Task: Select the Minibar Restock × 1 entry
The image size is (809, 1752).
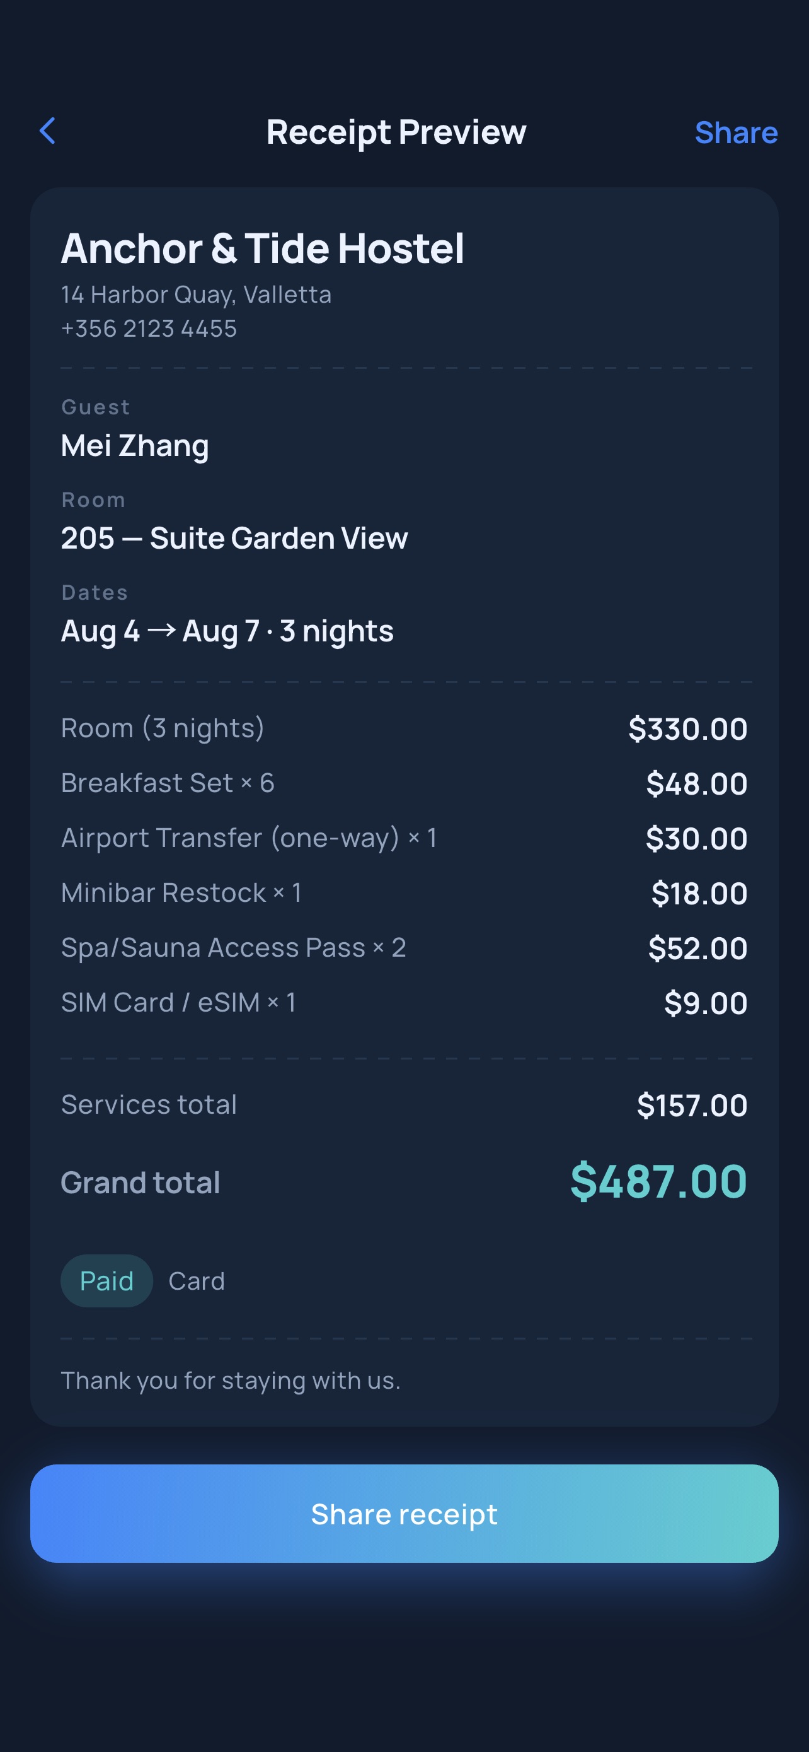Action: point(404,893)
